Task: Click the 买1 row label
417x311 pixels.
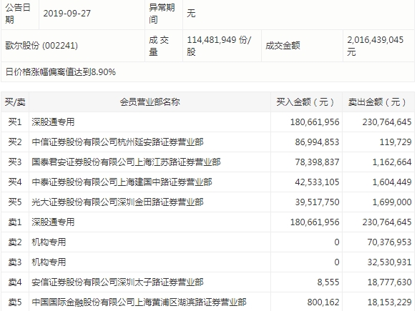Action: pyautogui.click(x=15, y=122)
